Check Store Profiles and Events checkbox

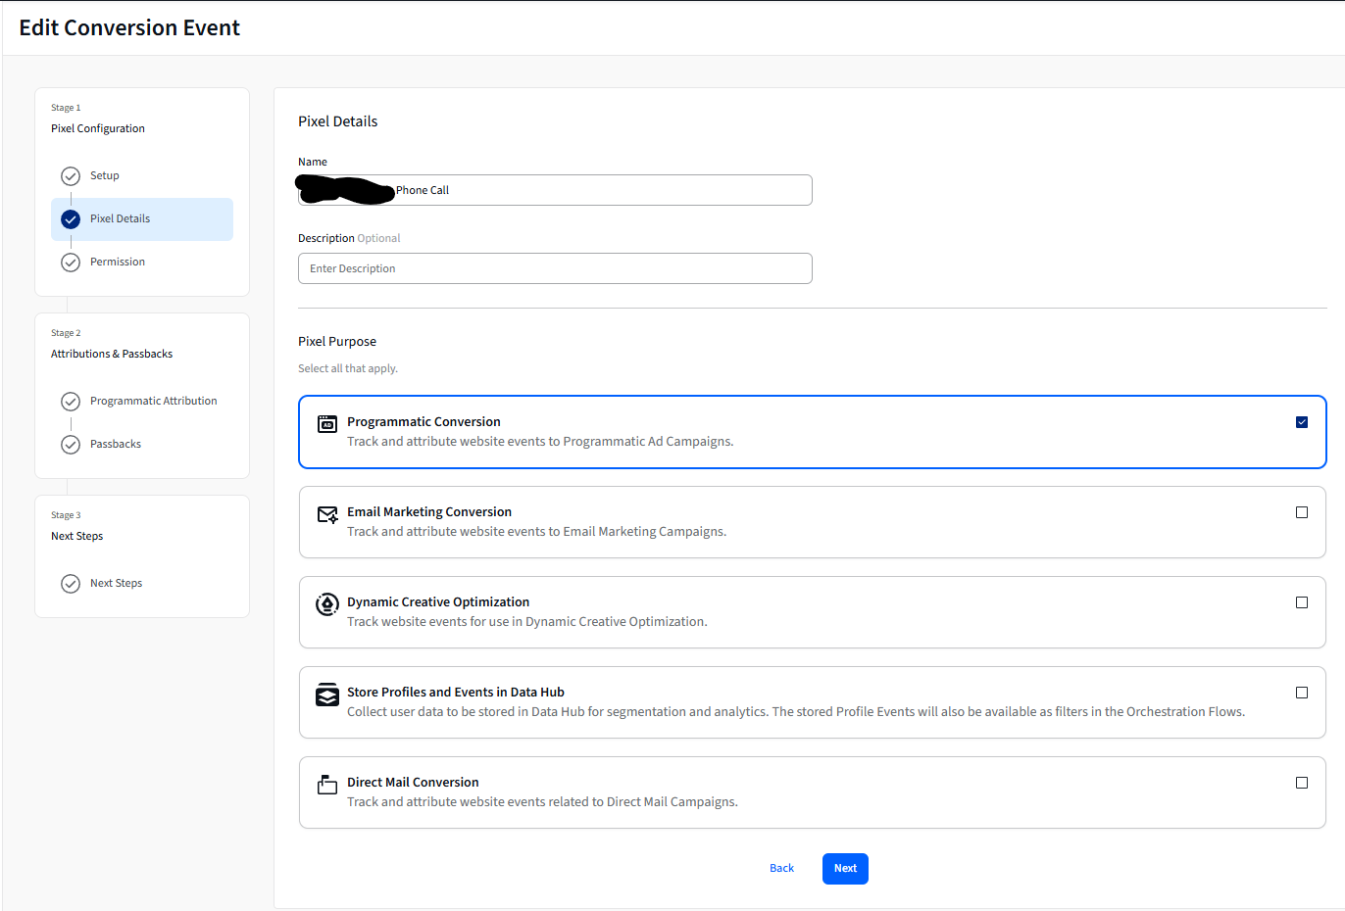coord(1302,693)
